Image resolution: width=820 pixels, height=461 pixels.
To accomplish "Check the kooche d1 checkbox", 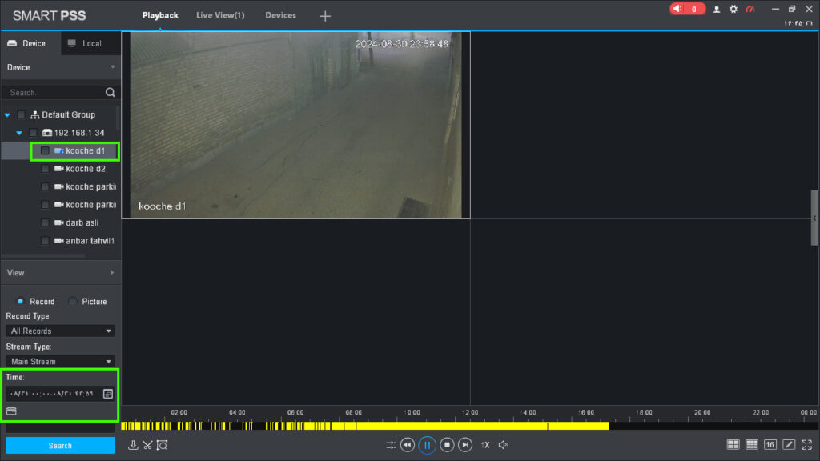I will pos(45,150).
